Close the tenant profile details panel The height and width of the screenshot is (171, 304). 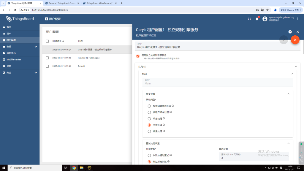(x=297, y=32)
